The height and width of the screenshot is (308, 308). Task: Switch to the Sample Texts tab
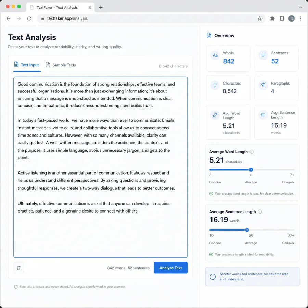61,65
